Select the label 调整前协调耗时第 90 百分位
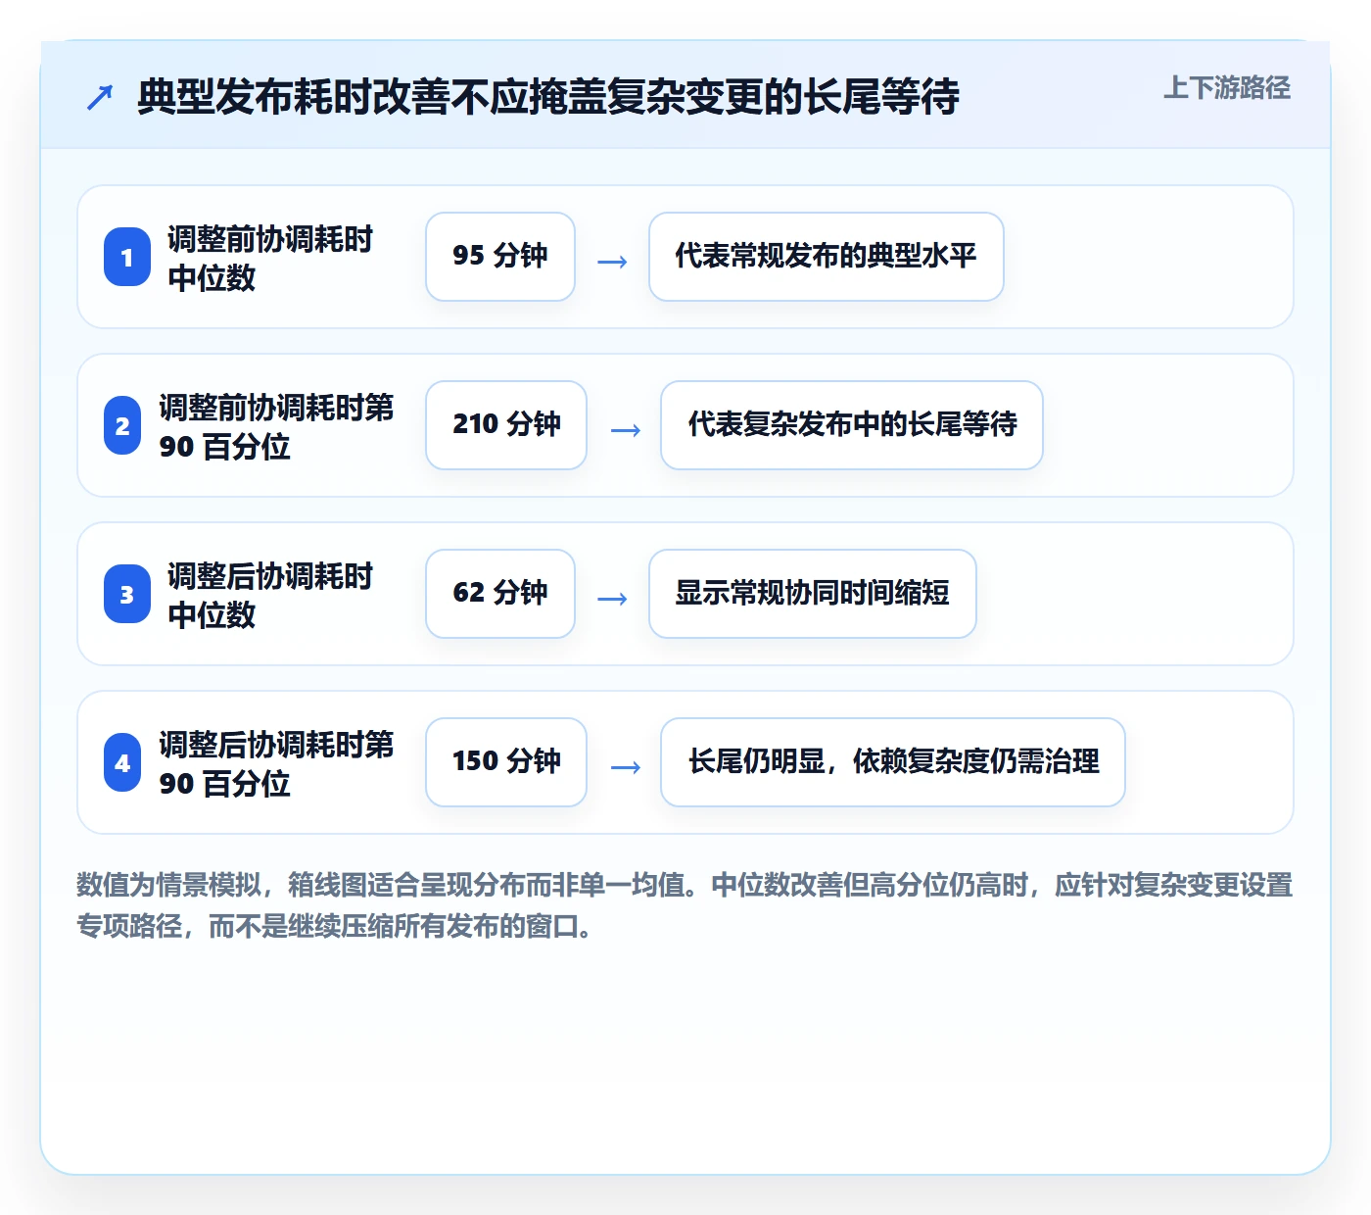This screenshot has width=1371, height=1215. click(x=276, y=426)
